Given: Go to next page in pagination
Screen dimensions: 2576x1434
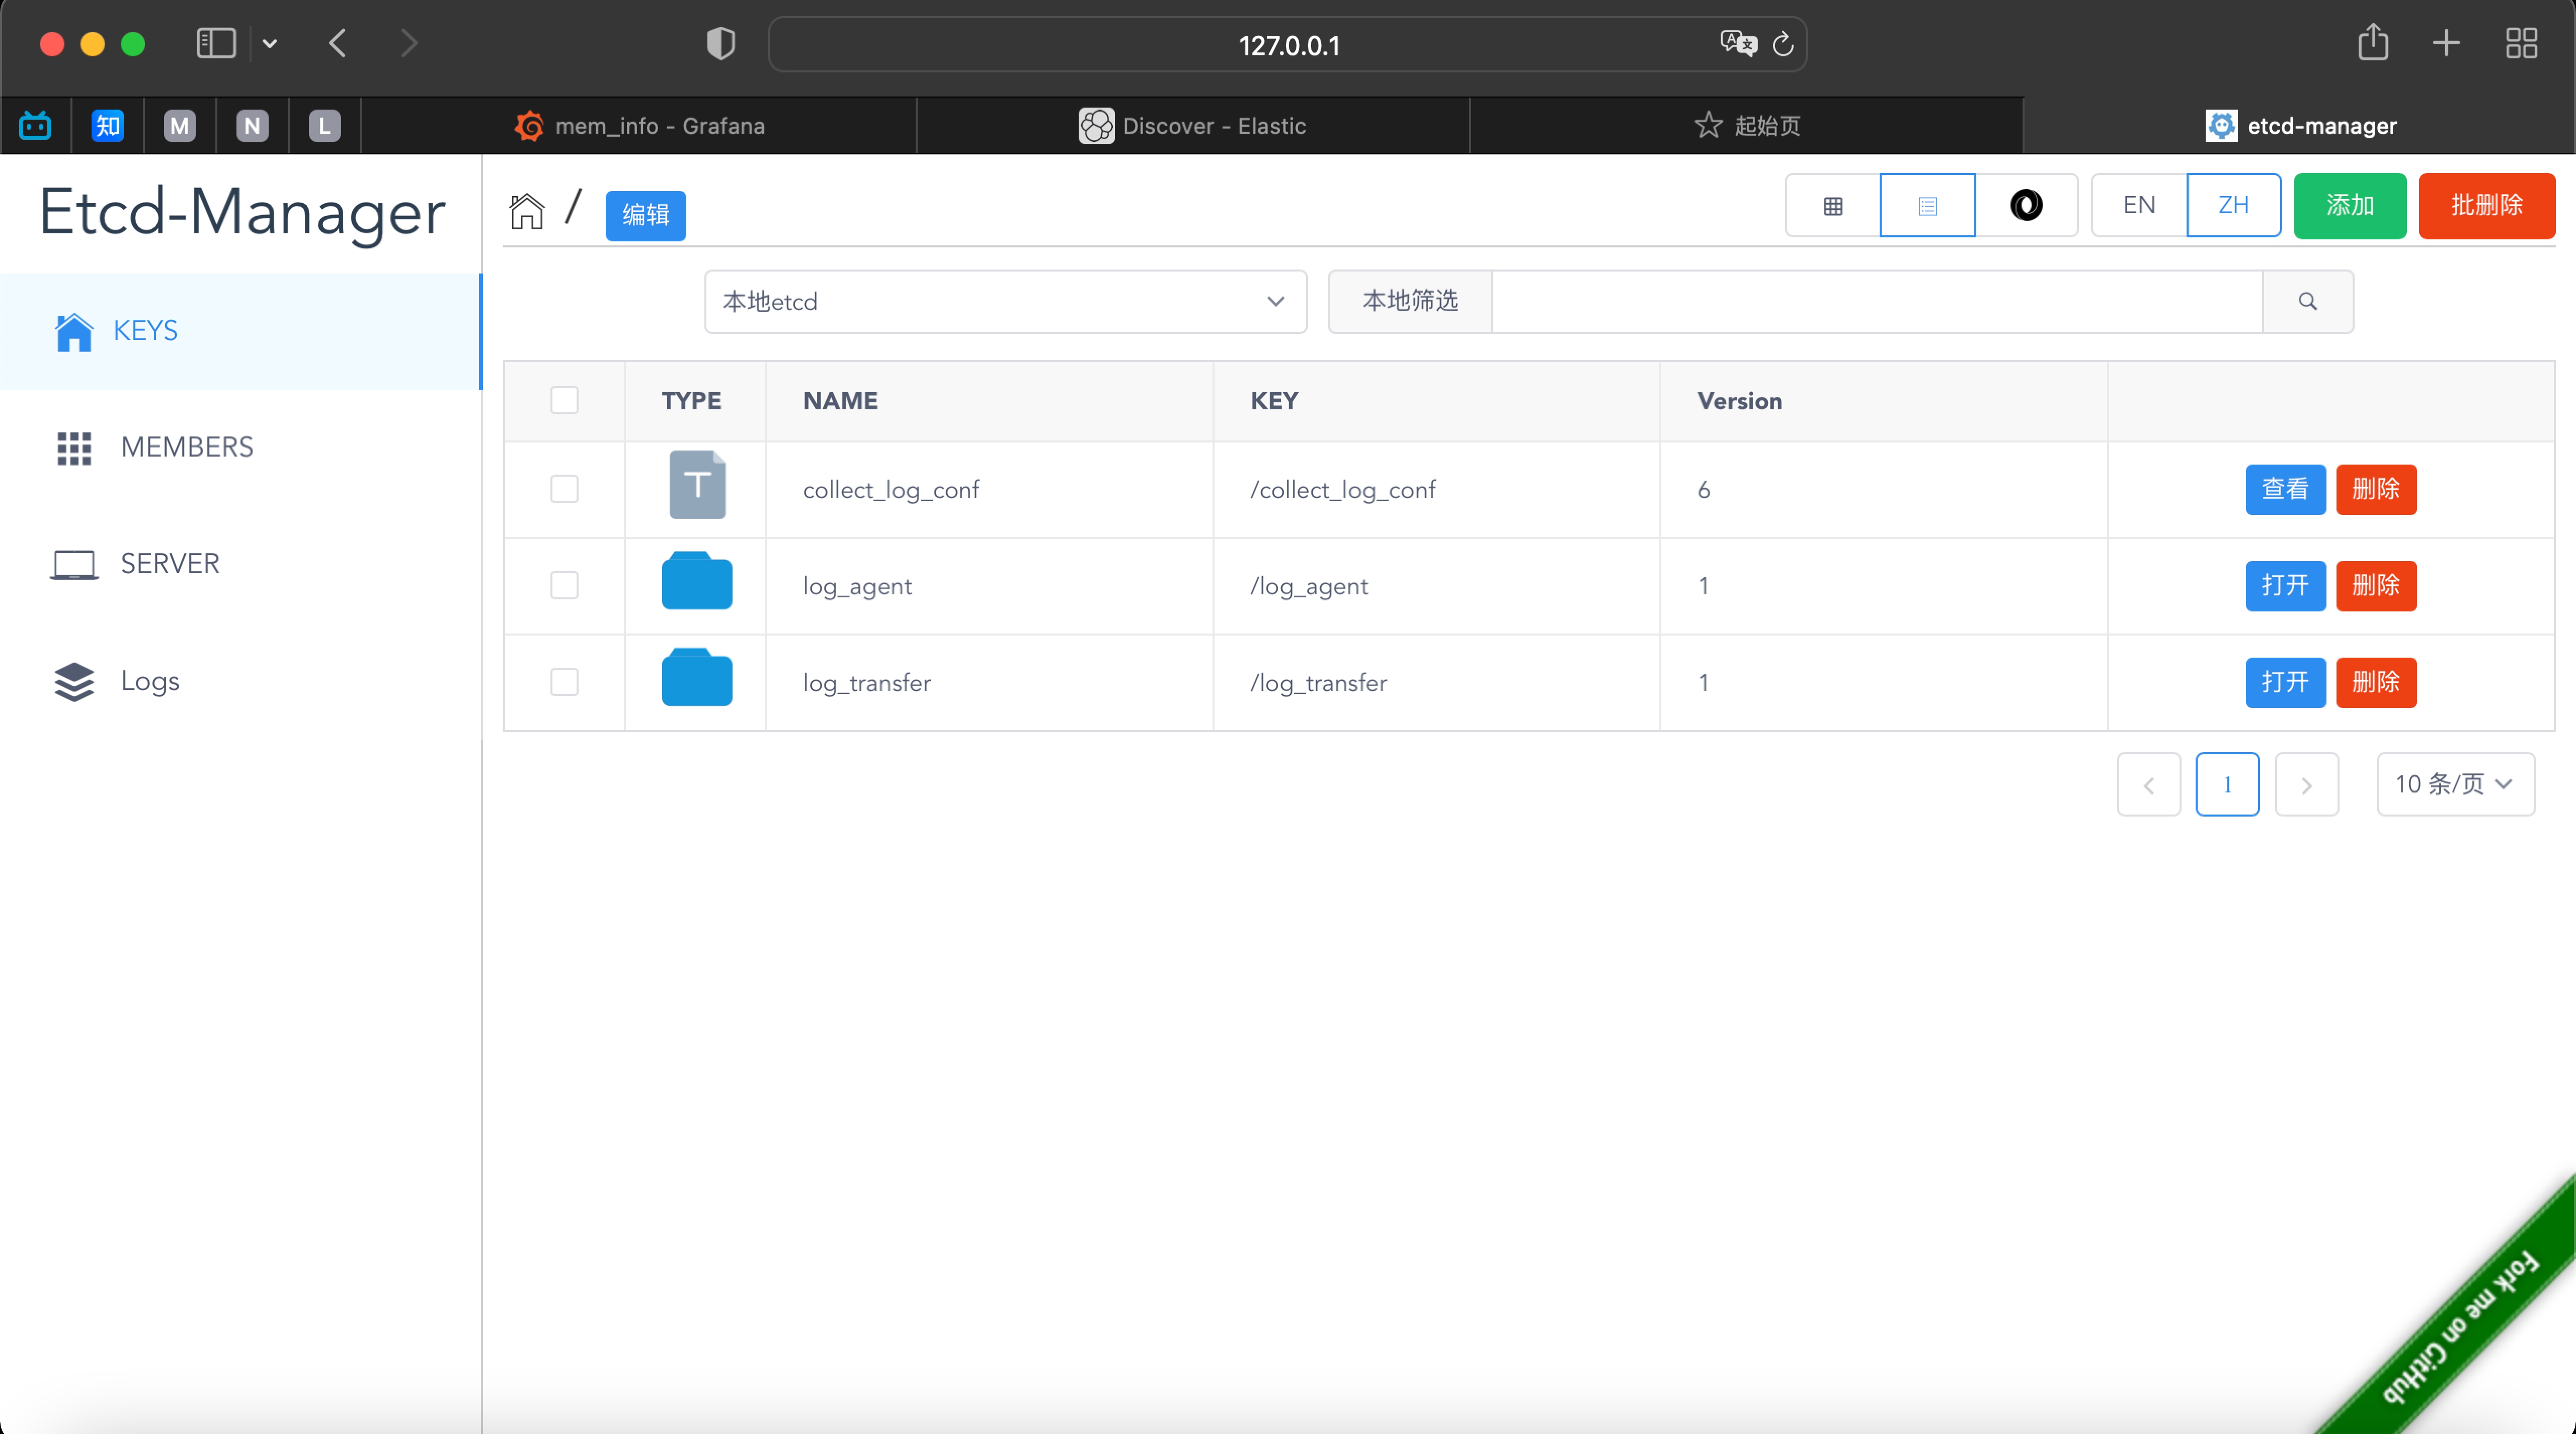Looking at the screenshot, I should tap(2306, 784).
